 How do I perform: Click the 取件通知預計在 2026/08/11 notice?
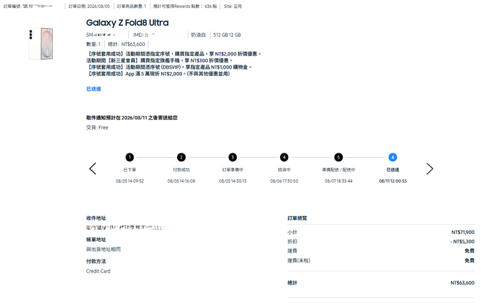[x=132, y=117]
